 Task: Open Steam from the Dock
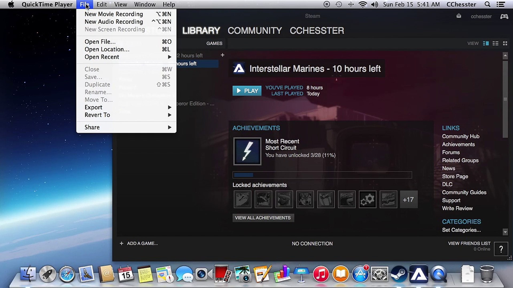coord(399,274)
